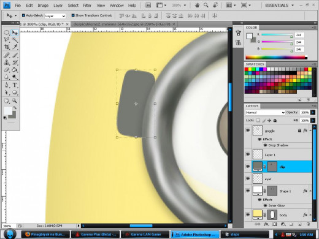This screenshot has width=319, height=239.
Task: Click the G value input field
Action: pyautogui.click(x=299, y=42)
